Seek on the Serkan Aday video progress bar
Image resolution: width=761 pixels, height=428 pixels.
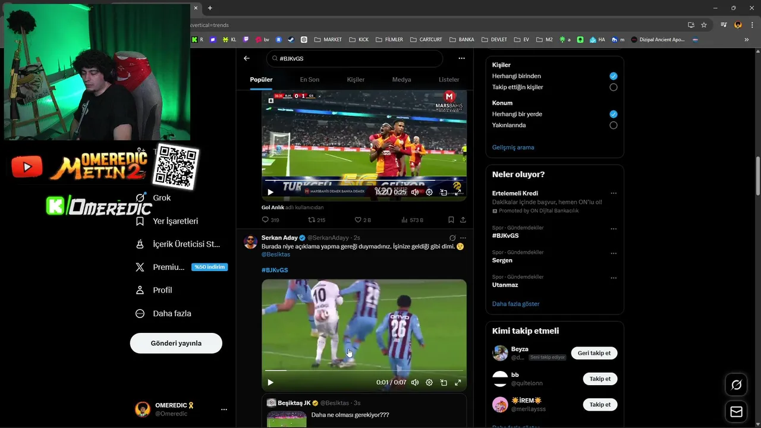pos(364,370)
